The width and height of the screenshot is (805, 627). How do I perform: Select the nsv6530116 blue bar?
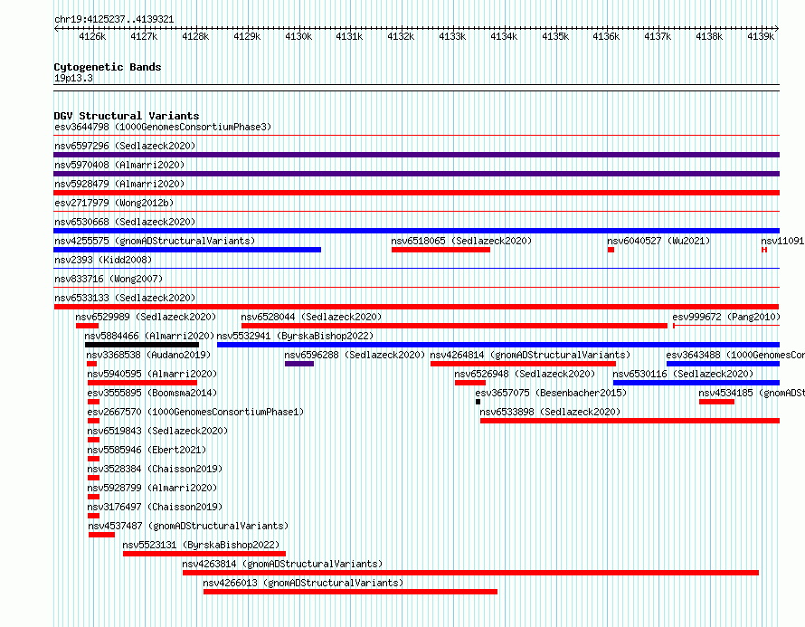tap(696, 383)
